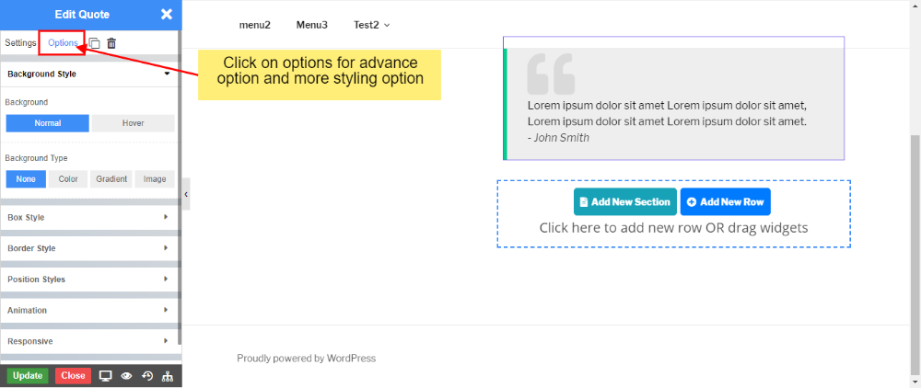Viewport: 921px width, 388px height.
Task: Expand the Border Style section
Action: point(89,248)
